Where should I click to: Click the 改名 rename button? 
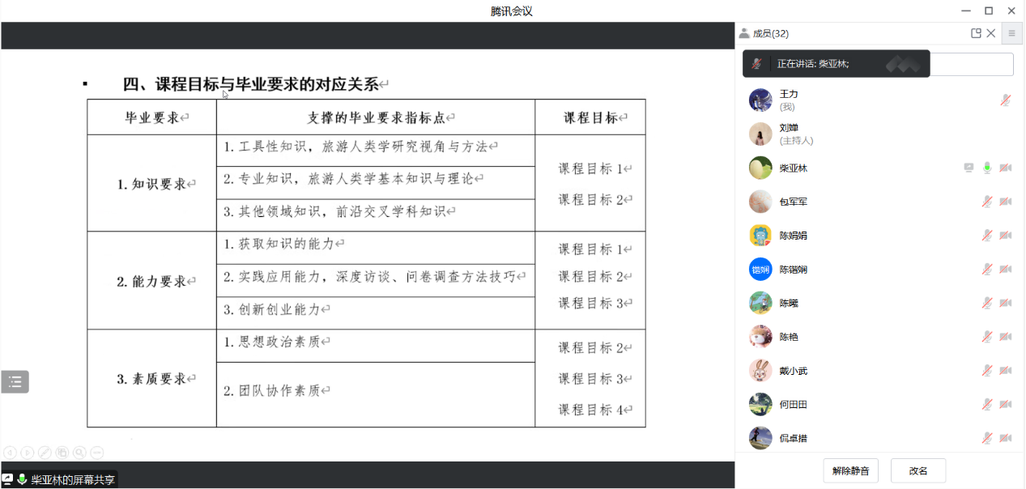[917, 470]
